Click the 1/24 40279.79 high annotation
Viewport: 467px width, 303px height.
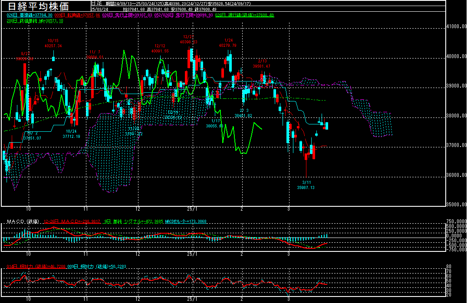coord(228,43)
